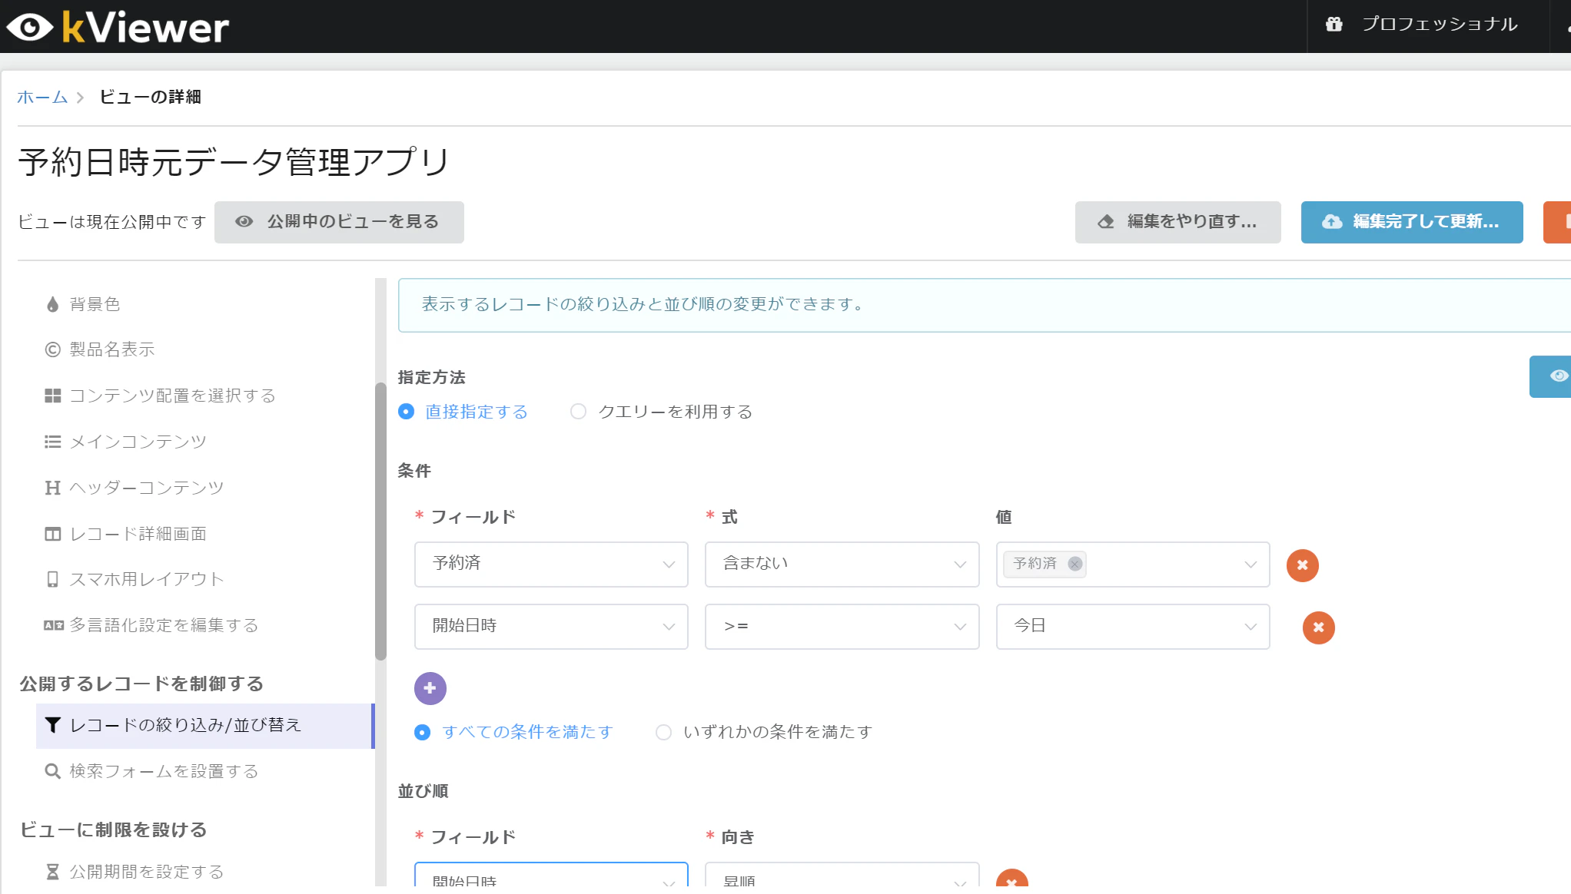This screenshot has width=1571, height=894.
Task: Remove the 開始日時 condition with its red X
Action: [1318, 627]
